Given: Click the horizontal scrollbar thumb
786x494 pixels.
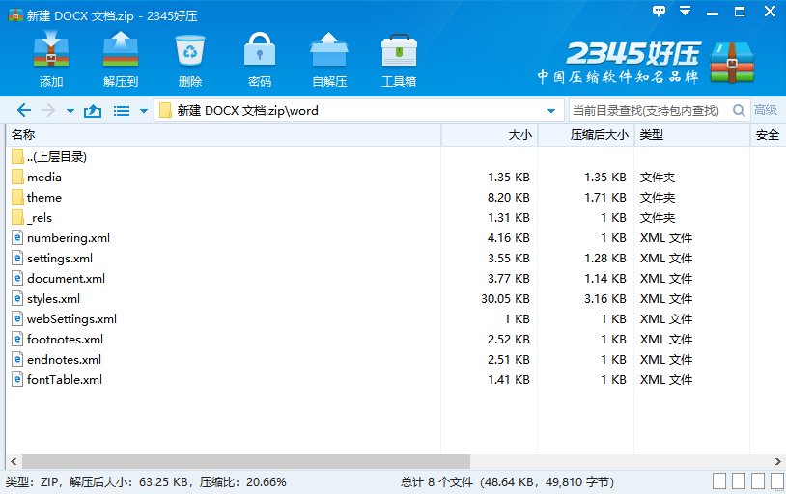Looking at the screenshot, I should point(239,462).
